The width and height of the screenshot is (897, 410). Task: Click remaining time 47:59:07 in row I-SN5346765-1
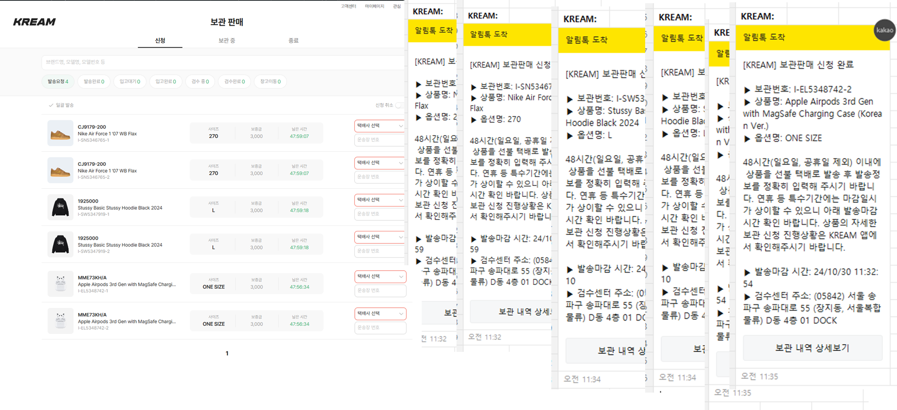(299, 137)
